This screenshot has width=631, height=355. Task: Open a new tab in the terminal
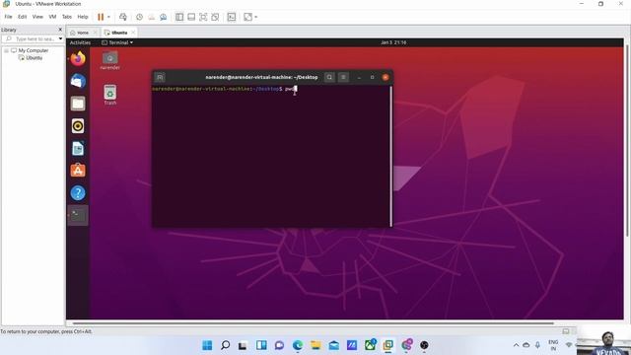(160, 77)
